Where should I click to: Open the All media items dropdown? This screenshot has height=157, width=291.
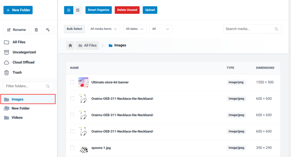point(104,29)
